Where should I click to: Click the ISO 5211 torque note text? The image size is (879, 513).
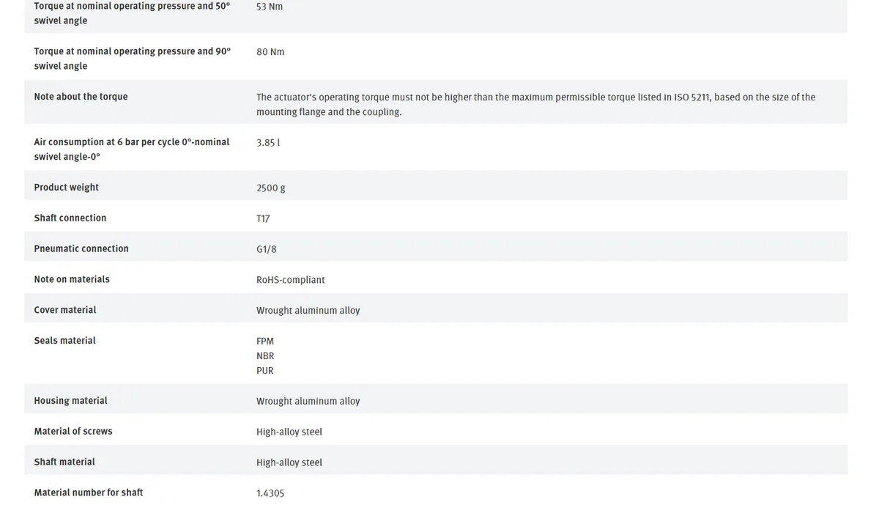click(x=536, y=105)
